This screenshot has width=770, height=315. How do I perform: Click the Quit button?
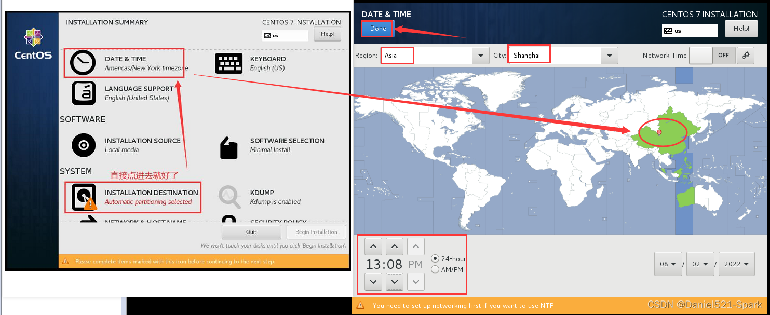(x=251, y=232)
